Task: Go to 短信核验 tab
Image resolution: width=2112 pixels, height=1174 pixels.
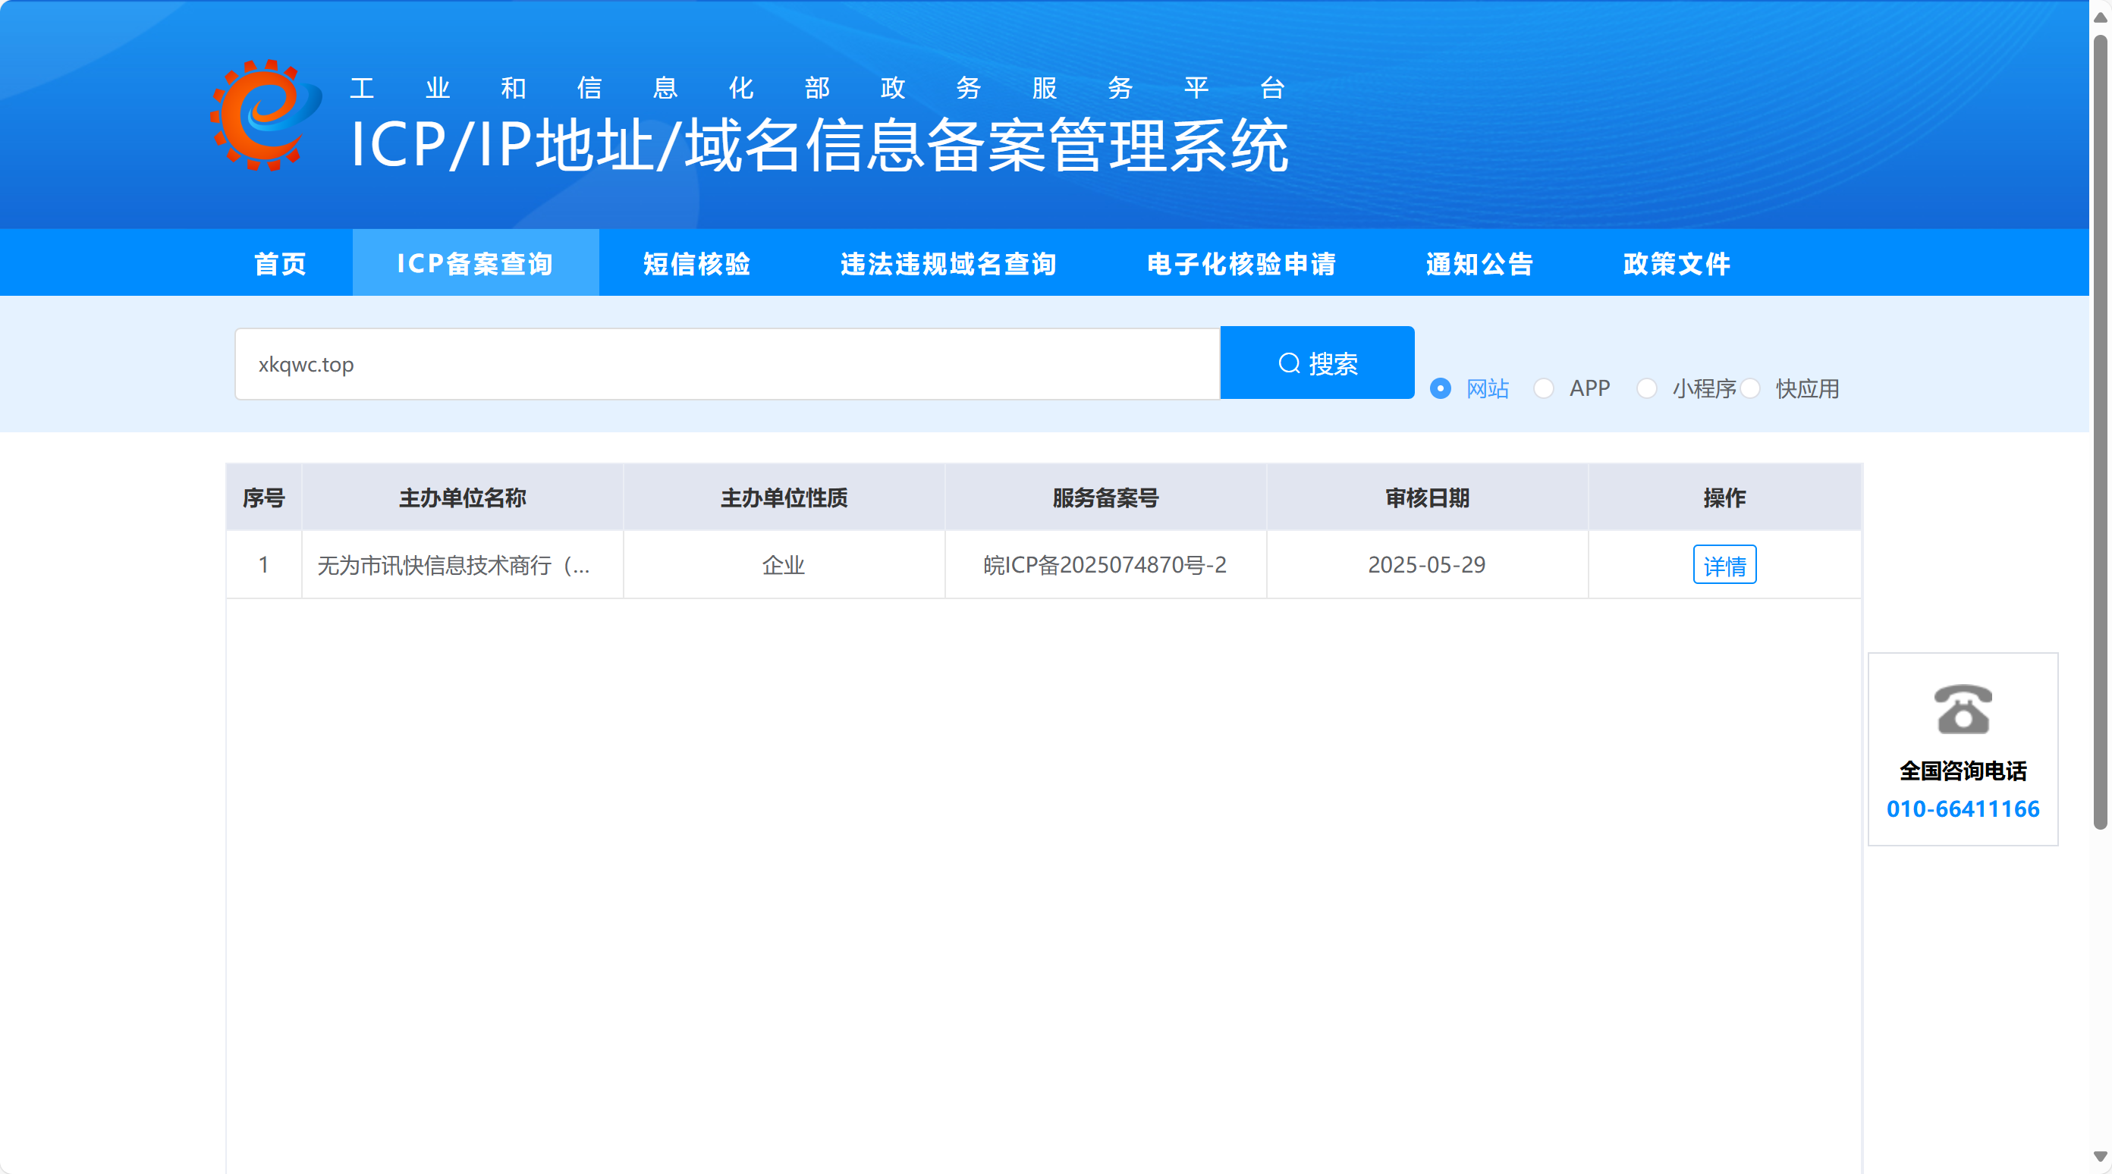Action: pyautogui.click(x=697, y=264)
